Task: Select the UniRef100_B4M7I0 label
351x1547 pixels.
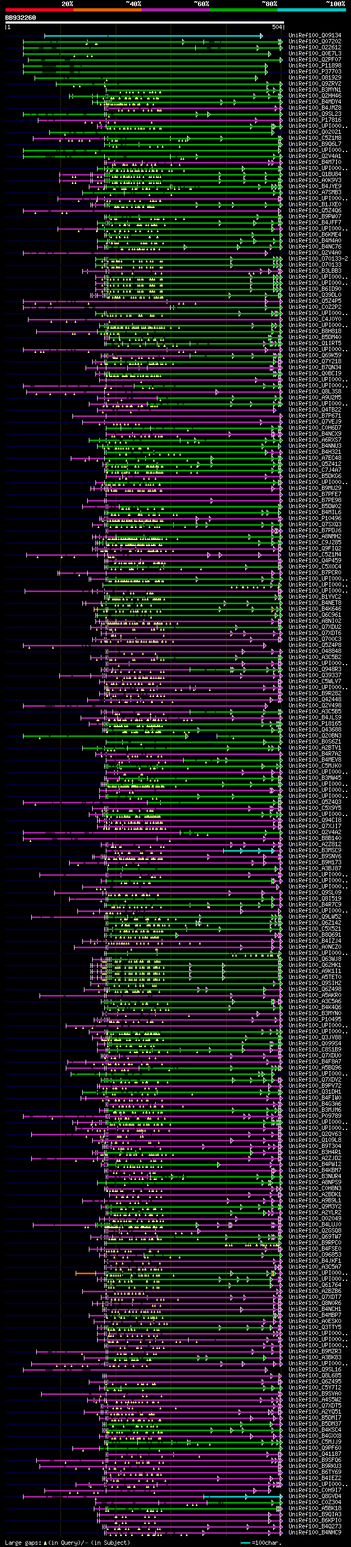Action: tap(315, 162)
